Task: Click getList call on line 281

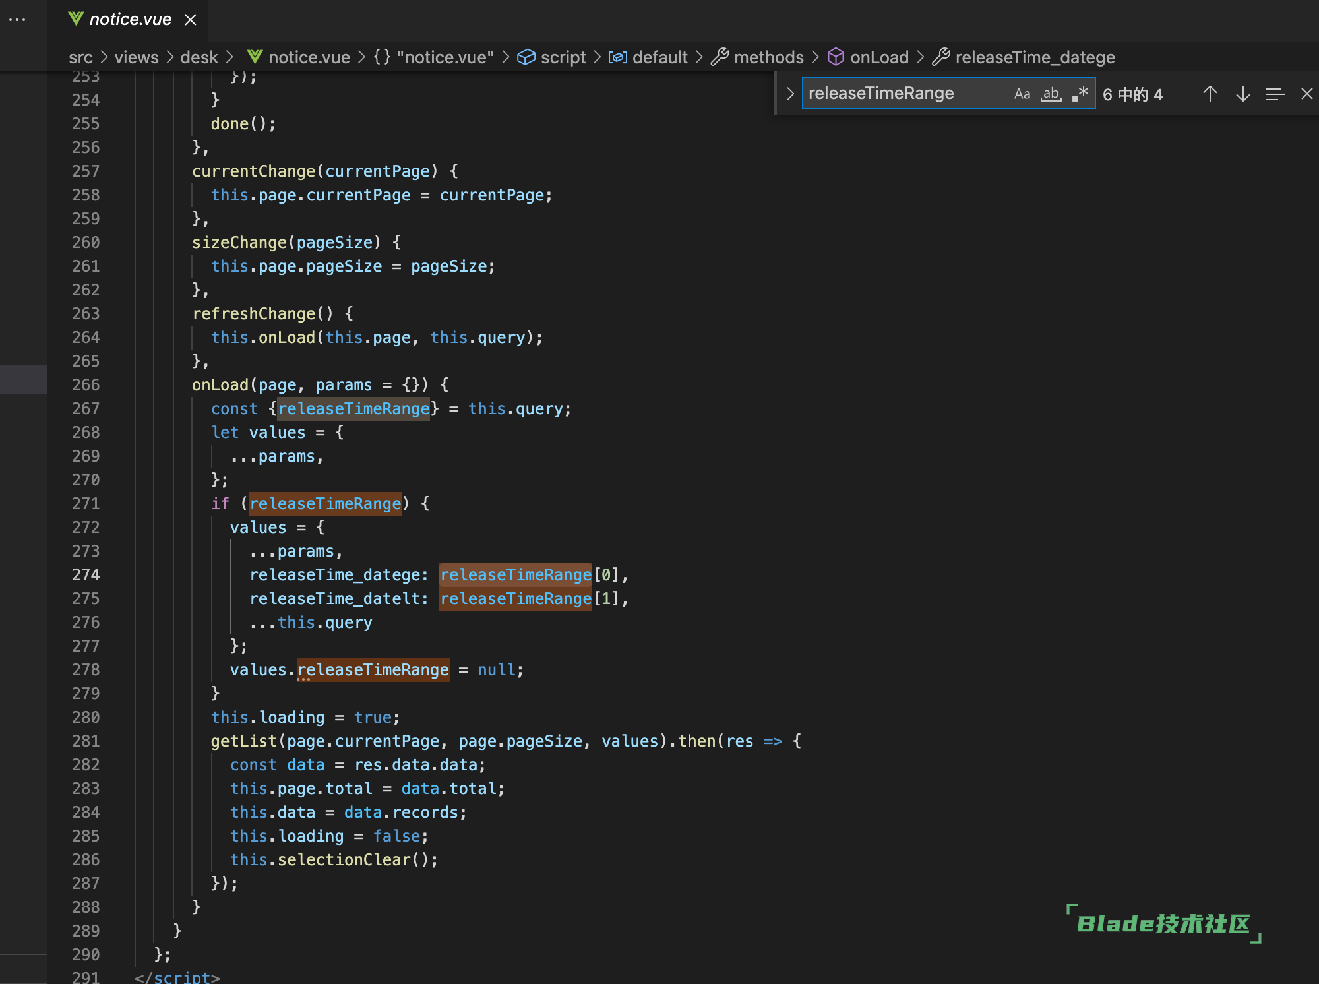Action: (243, 741)
